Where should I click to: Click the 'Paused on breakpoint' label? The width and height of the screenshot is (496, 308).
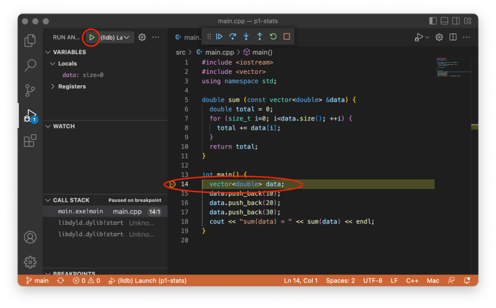click(135, 201)
